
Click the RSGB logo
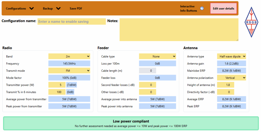pyautogui.click(x=251, y=22)
